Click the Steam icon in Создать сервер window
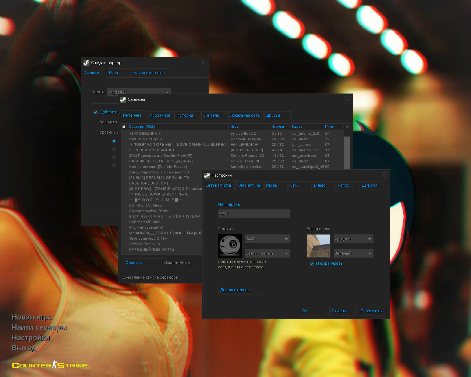The height and width of the screenshot is (377, 471). click(x=86, y=63)
